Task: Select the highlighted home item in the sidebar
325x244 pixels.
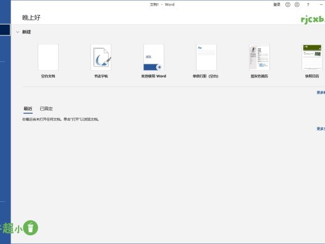Action: (x=5, y=30)
